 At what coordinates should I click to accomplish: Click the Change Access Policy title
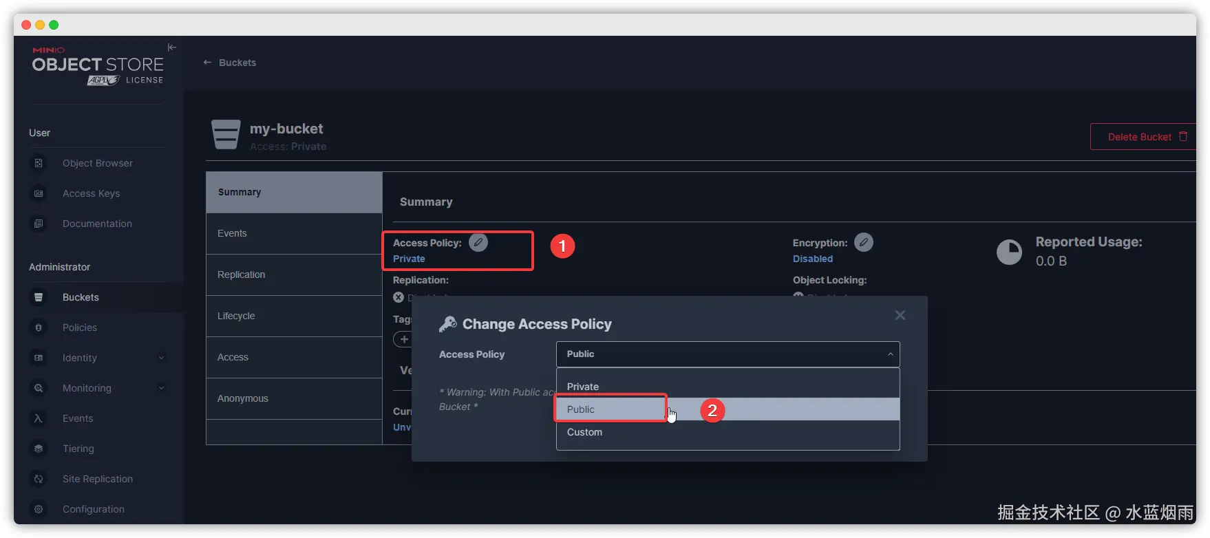(537, 324)
